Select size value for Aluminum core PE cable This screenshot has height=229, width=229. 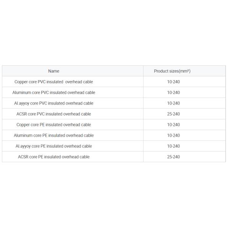[x=173, y=135]
